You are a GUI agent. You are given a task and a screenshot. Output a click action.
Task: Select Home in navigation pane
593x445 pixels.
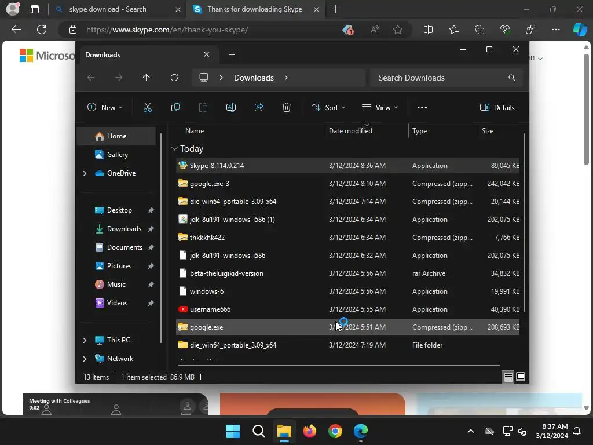coord(116,136)
